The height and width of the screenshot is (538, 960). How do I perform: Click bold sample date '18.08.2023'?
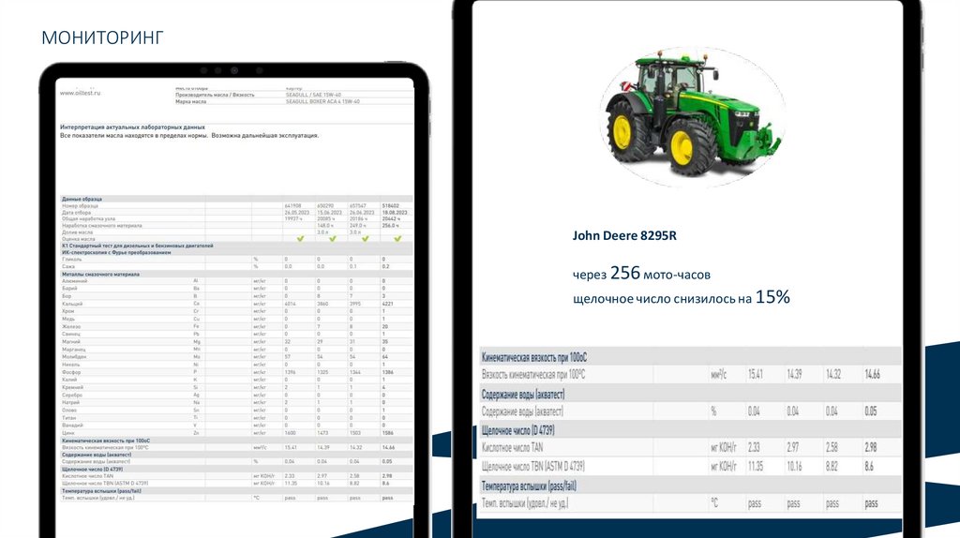(395, 213)
